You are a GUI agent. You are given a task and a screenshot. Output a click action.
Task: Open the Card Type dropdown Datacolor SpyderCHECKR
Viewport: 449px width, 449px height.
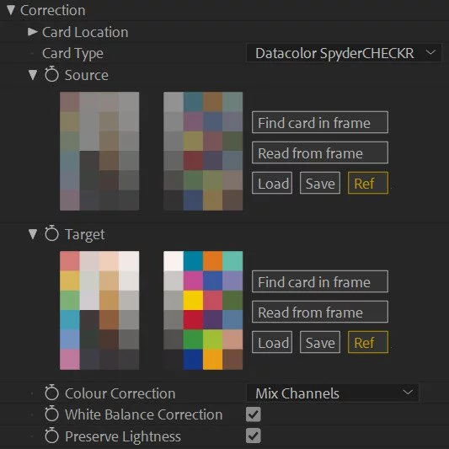click(344, 53)
